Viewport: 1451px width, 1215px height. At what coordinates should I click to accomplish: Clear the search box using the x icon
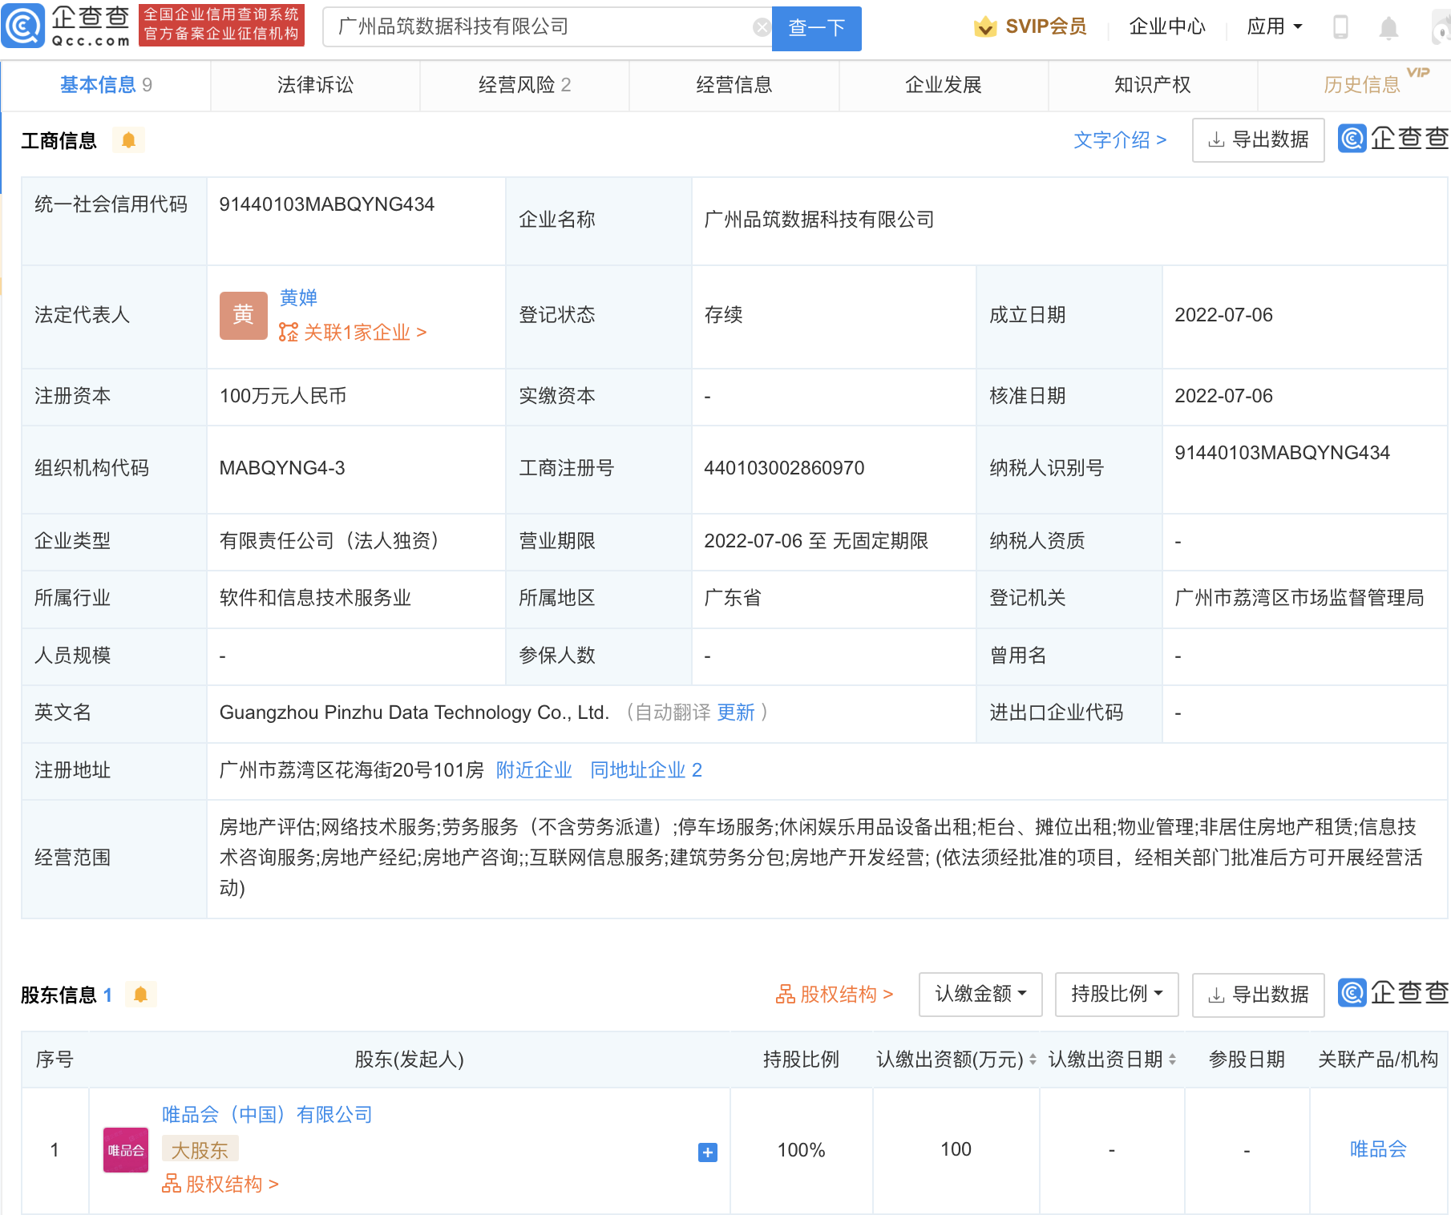point(760,26)
